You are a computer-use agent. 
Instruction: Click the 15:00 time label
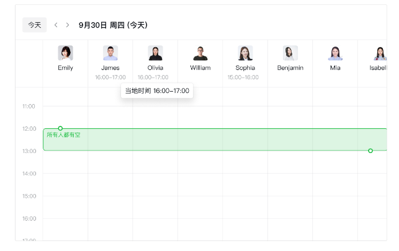point(29,196)
